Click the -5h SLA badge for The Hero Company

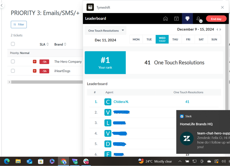click(x=44, y=62)
